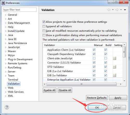Image resolution: width=130 pixels, height=115 pixels.
Task: Select JavaScript in preferences tree
Action: (14, 47)
